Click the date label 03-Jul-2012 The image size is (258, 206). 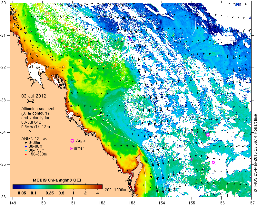(34, 96)
